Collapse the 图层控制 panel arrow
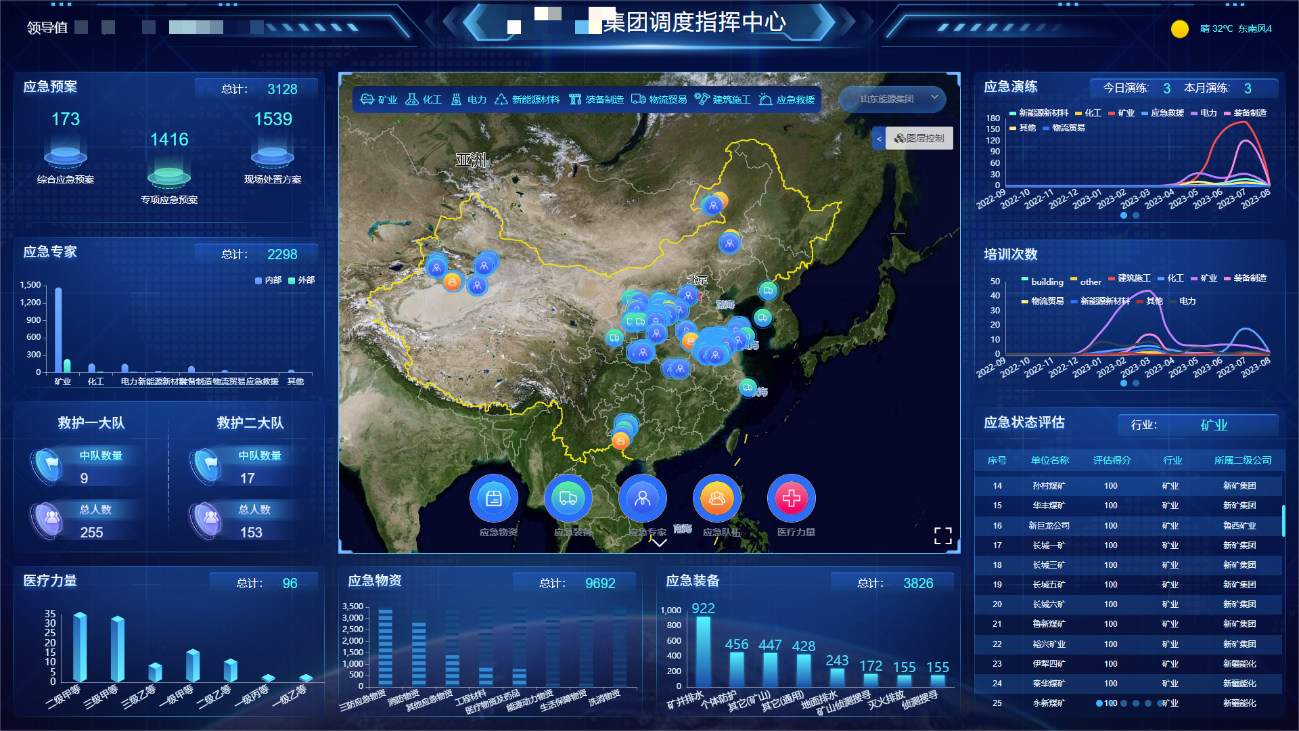 [879, 139]
